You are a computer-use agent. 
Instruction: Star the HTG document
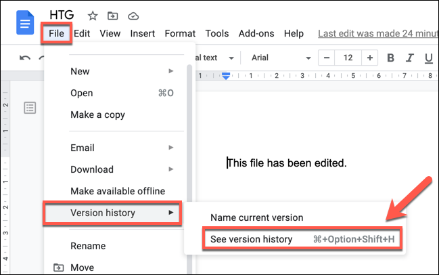(x=93, y=16)
